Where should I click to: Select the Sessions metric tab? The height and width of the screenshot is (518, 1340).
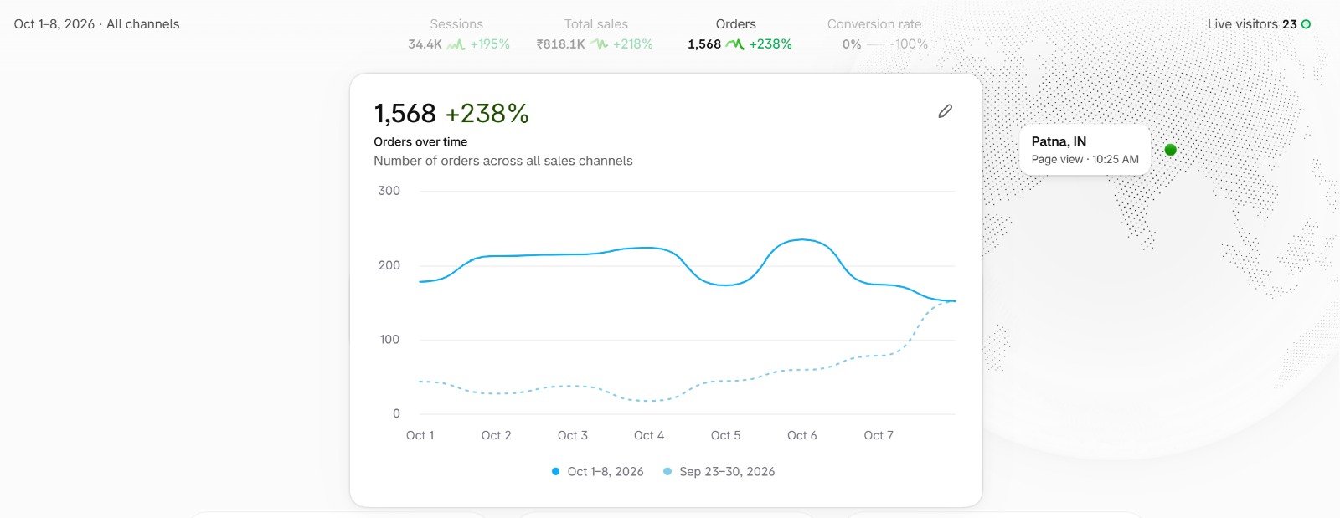[458, 34]
